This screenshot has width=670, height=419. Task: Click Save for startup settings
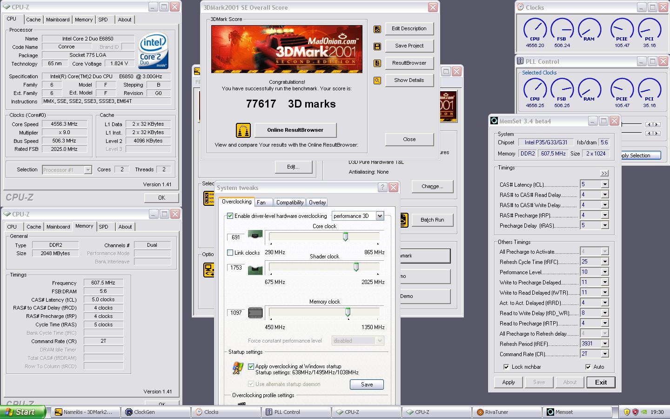pos(367,385)
